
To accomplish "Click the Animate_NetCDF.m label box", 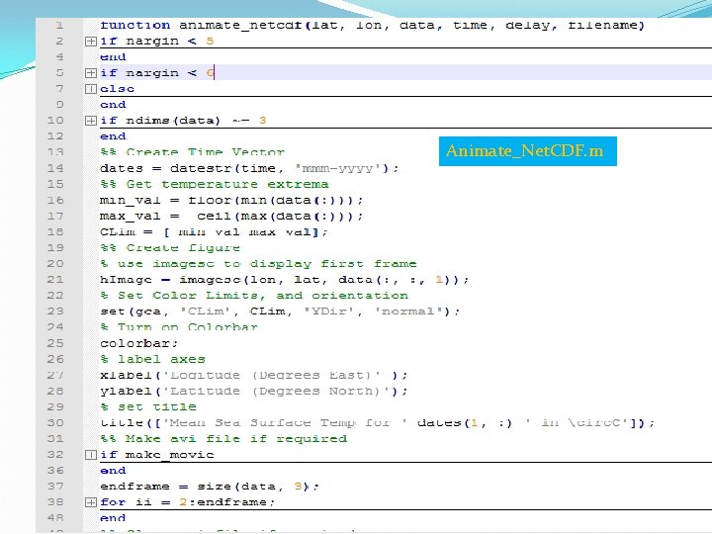I will (x=528, y=151).
